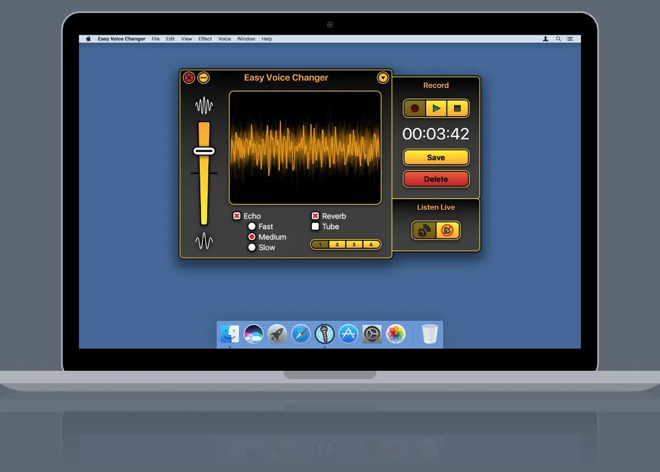Open Photos from the dock
The height and width of the screenshot is (472, 660).
pyautogui.click(x=395, y=334)
